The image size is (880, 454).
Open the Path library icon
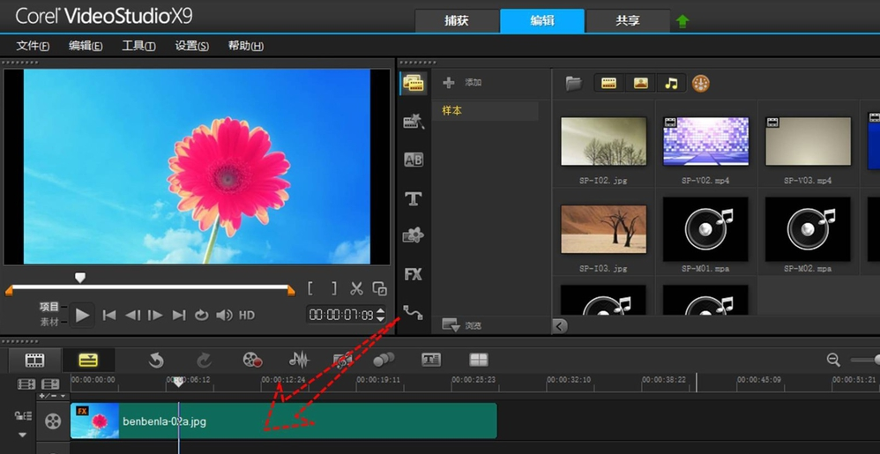(413, 312)
